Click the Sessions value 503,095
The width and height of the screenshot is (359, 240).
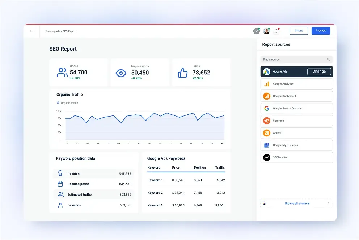126,205
